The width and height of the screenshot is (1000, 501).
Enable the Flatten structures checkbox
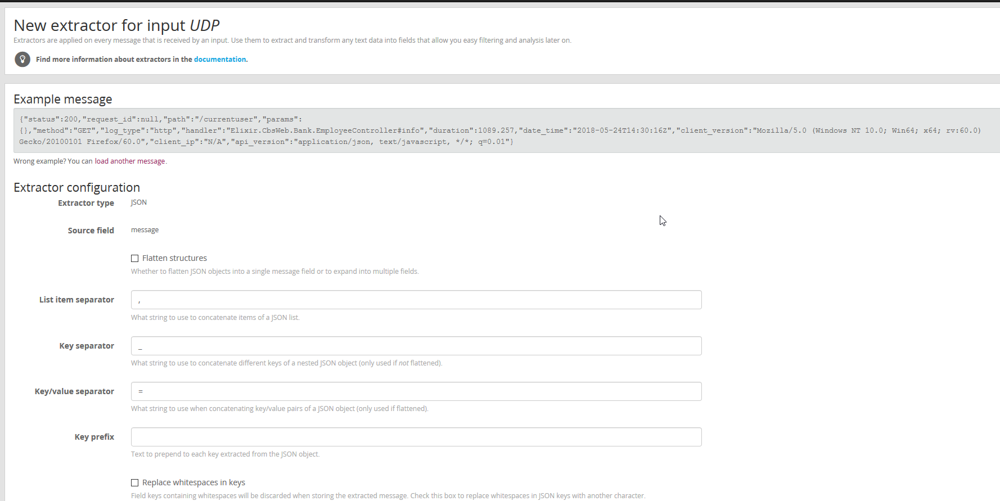[135, 259]
